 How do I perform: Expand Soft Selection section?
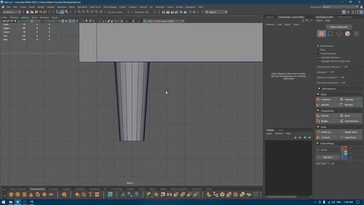[x=319, y=89]
